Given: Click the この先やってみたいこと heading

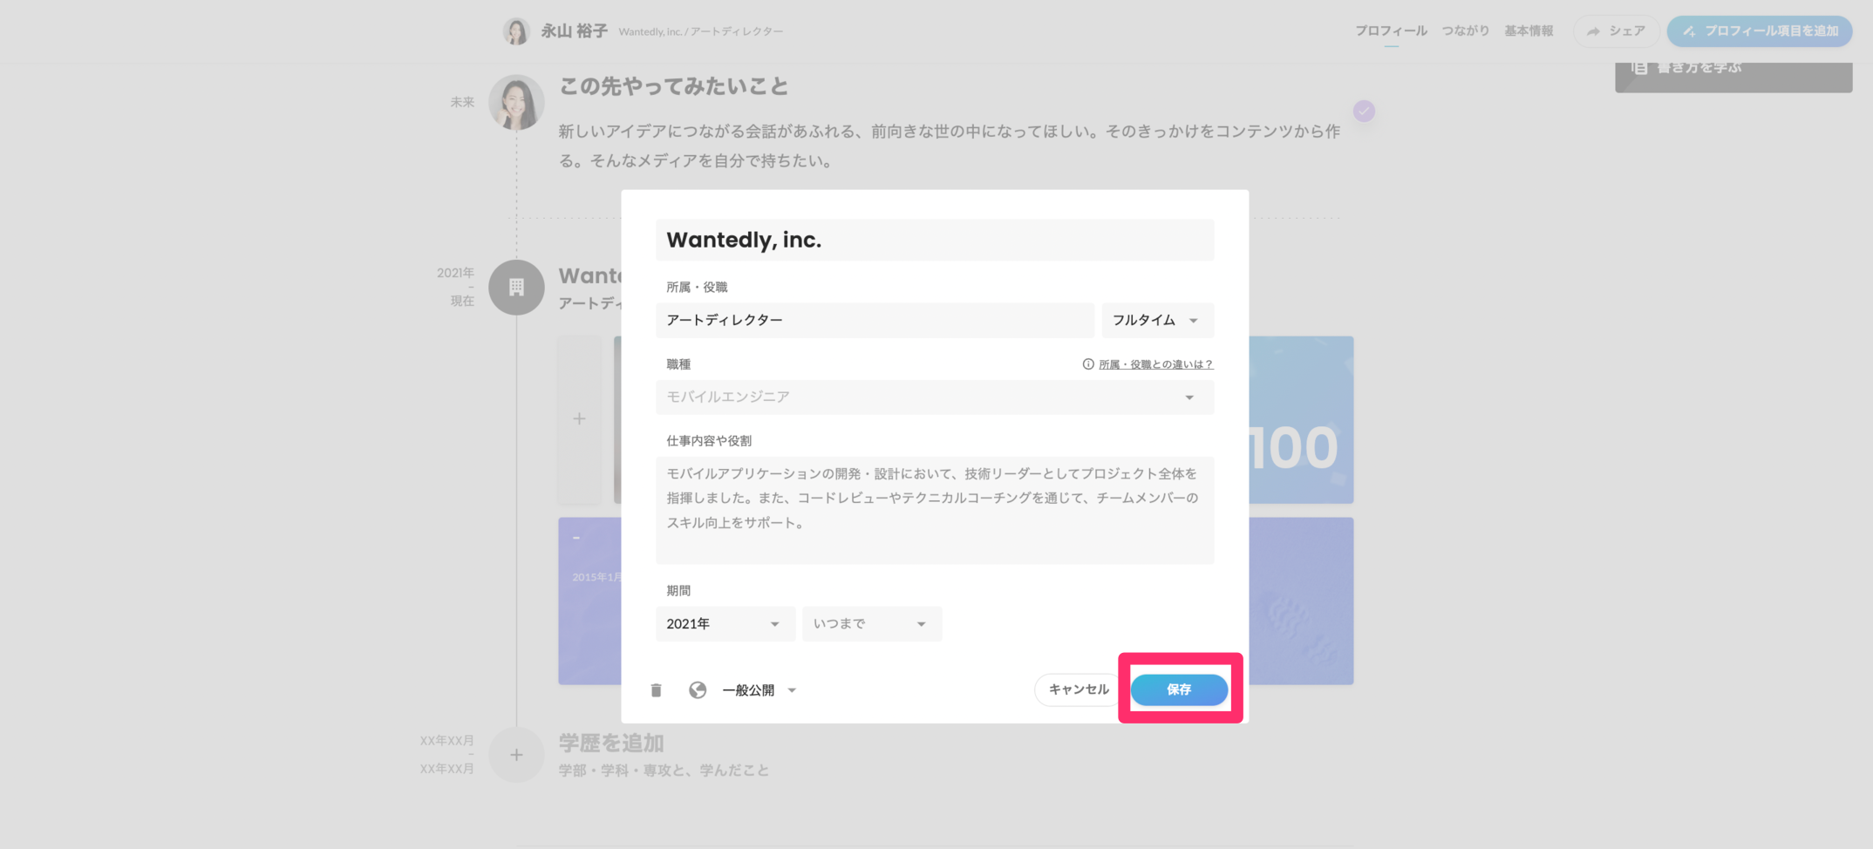Looking at the screenshot, I should 673,86.
